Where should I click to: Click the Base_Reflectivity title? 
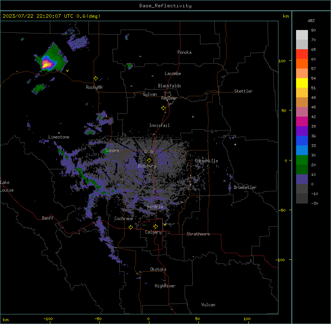pos(165,6)
